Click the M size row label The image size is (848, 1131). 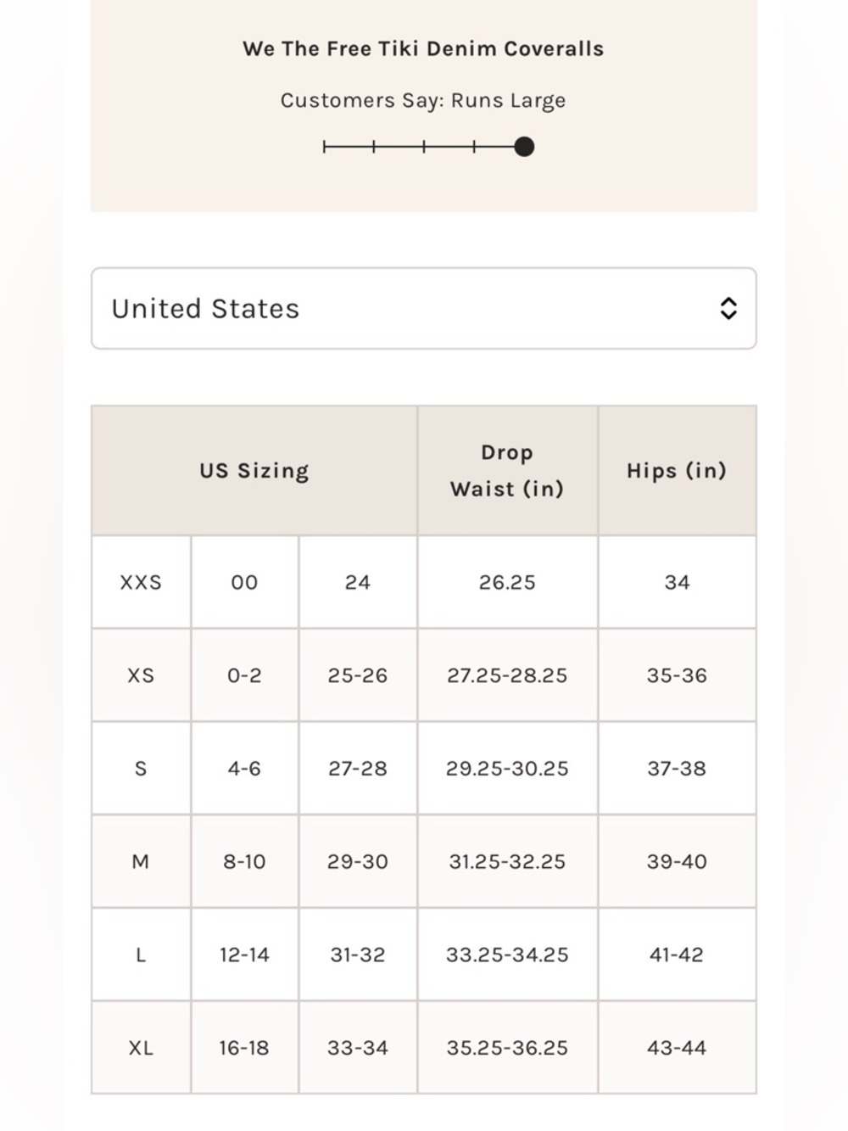(141, 861)
